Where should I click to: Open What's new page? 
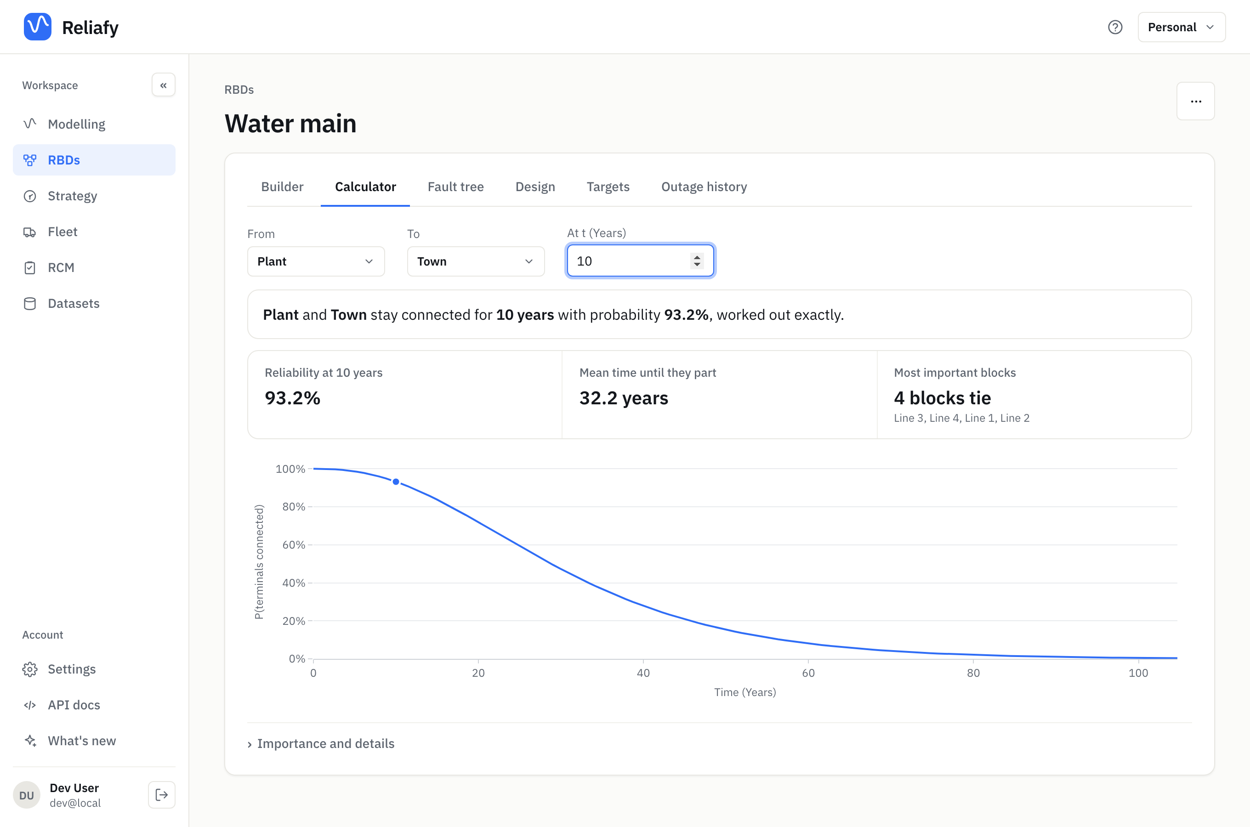(94, 741)
